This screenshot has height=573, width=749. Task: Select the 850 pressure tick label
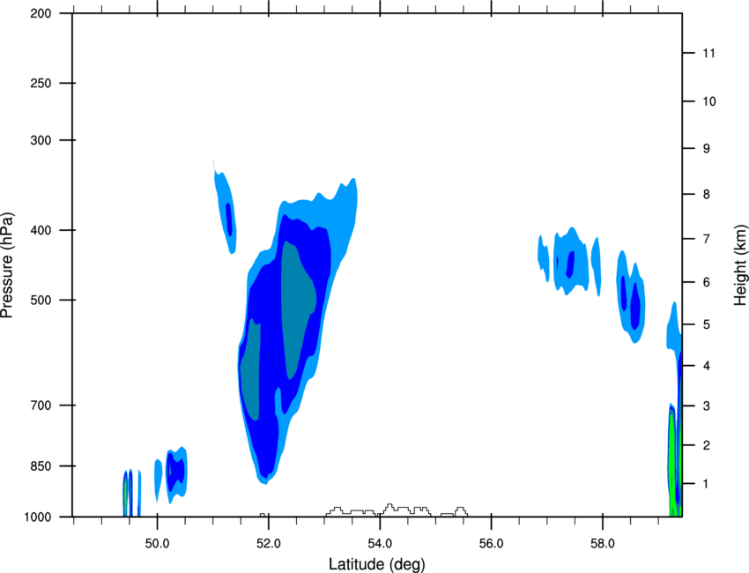[41, 466]
